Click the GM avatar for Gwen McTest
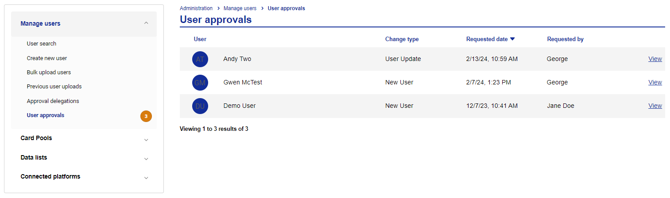 [x=200, y=82]
